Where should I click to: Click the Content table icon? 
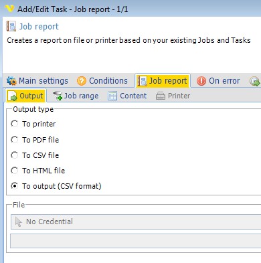pos(112,96)
